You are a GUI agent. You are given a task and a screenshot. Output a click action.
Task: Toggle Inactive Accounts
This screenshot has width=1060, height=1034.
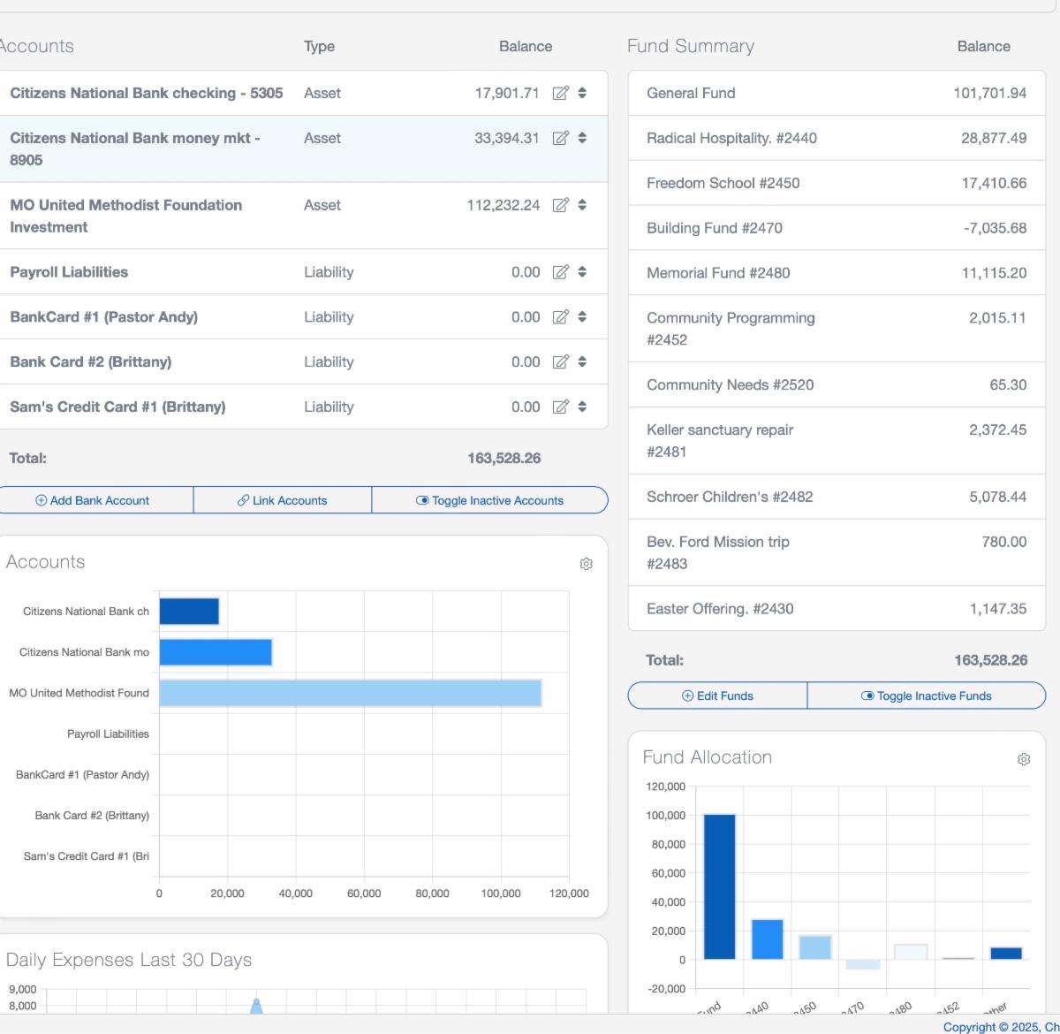point(489,500)
